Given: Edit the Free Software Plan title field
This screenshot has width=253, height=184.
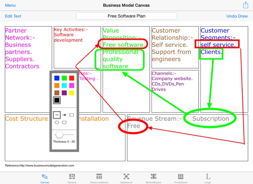Looking at the screenshot, I should click(x=126, y=16).
